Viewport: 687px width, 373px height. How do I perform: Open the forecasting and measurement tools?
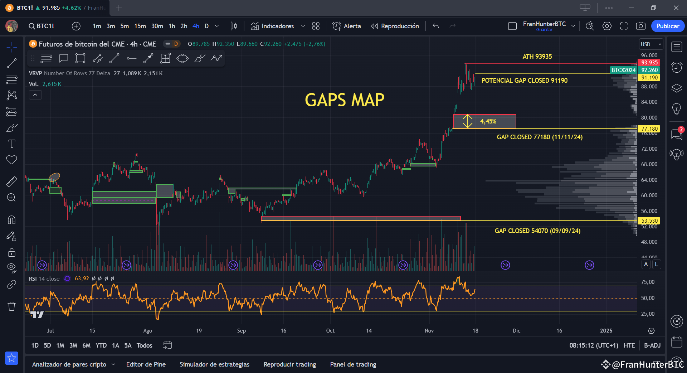point(11,112)
